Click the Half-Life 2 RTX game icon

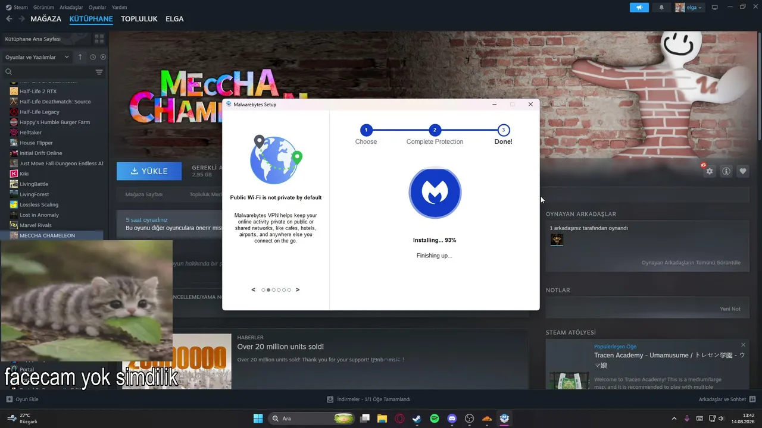(x=14, y=91)
